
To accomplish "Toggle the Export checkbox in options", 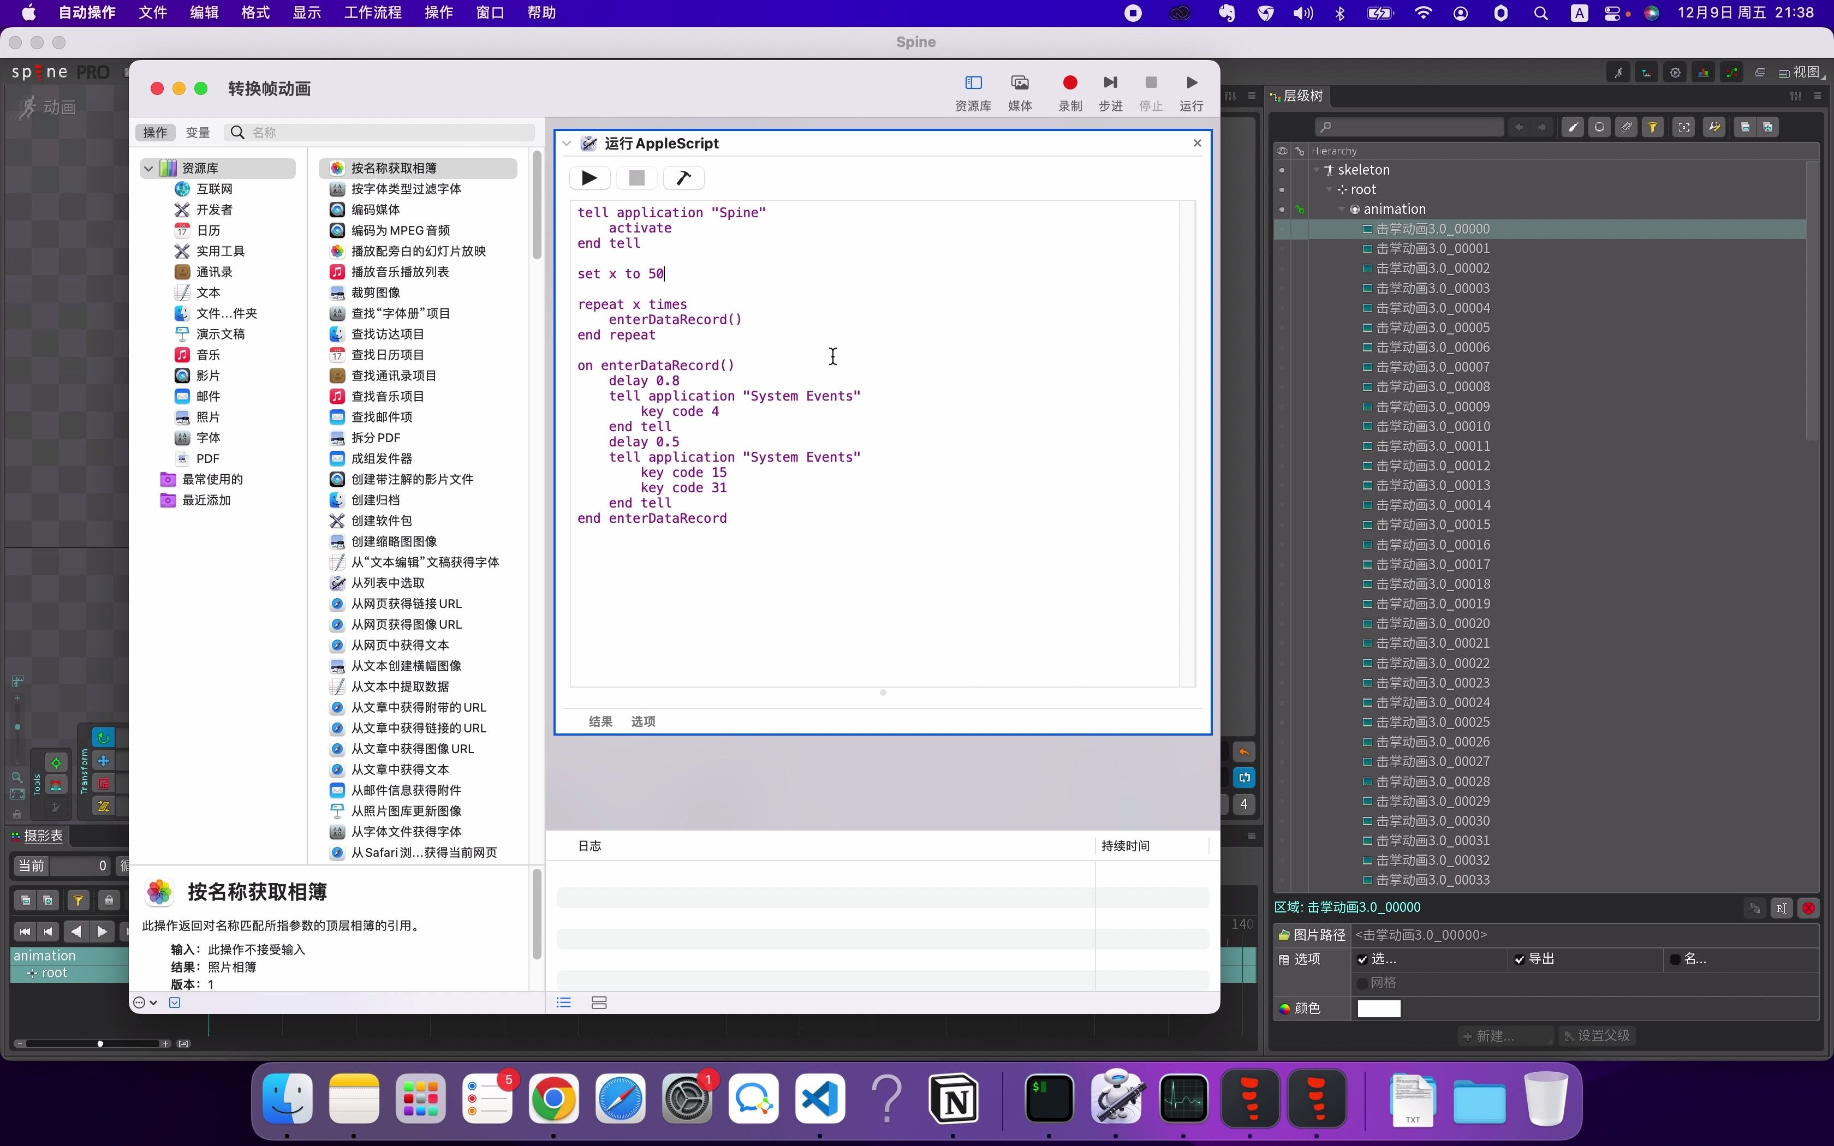I will coord(1519,959).
